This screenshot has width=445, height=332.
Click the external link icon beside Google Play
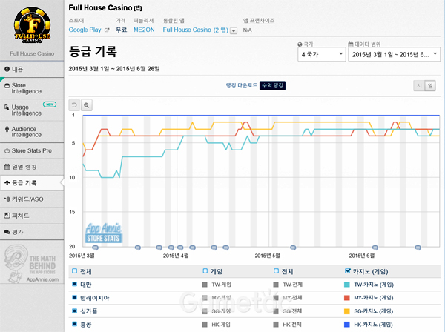(x=106, y=30)
